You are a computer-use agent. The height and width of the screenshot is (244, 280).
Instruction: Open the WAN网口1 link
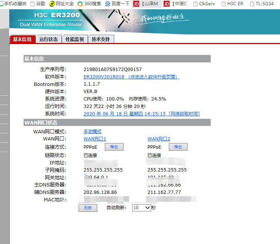[95, 139]
